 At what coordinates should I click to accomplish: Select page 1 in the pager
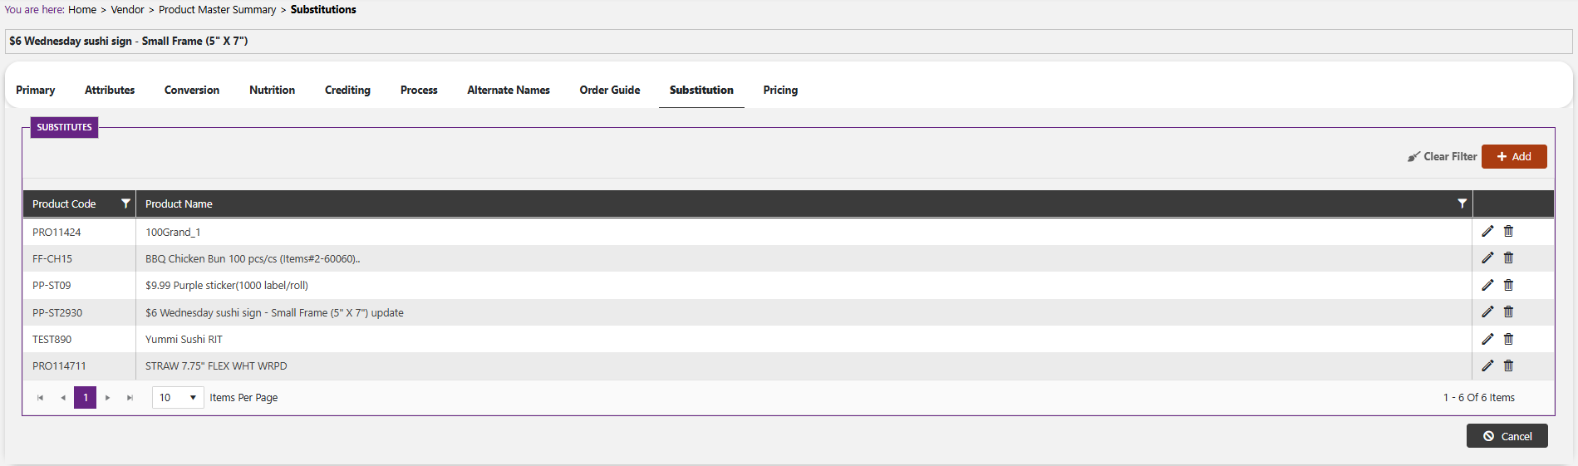pos(85,398)
